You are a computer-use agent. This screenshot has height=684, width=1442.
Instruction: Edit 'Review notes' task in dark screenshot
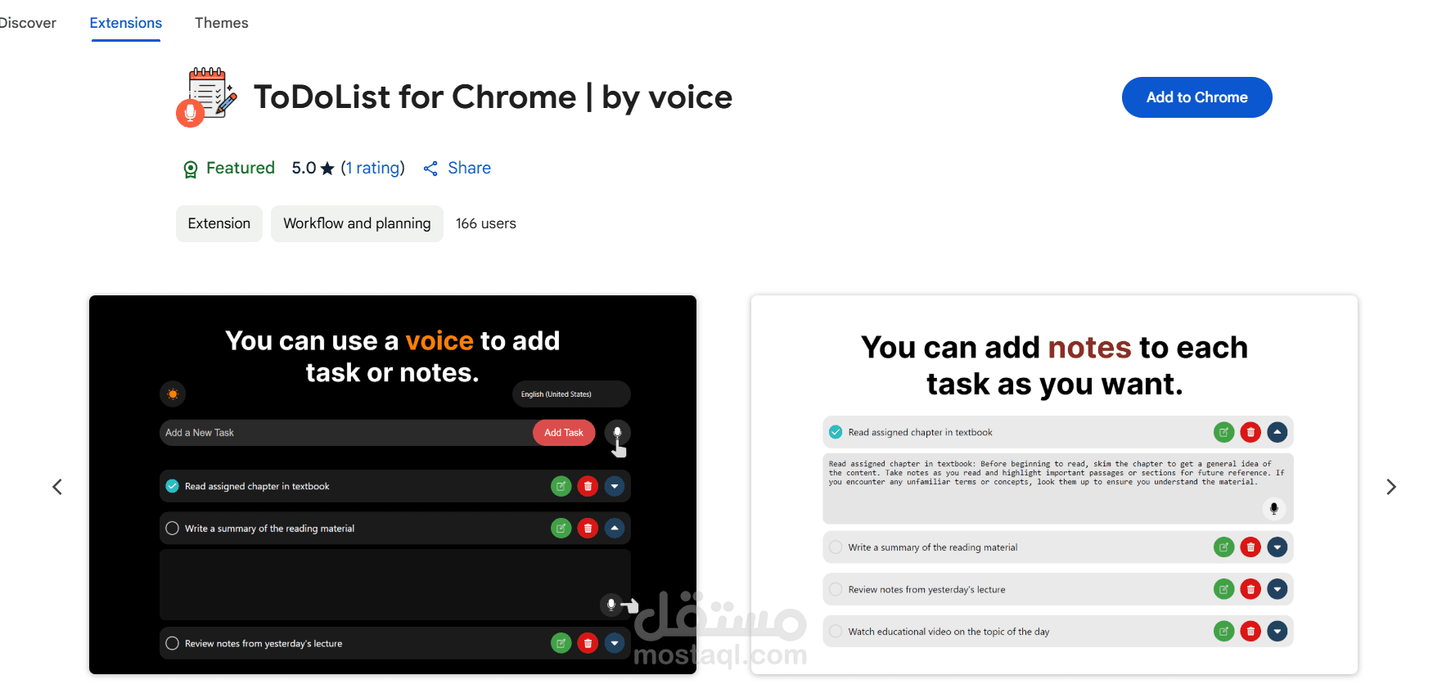[561, 643]
